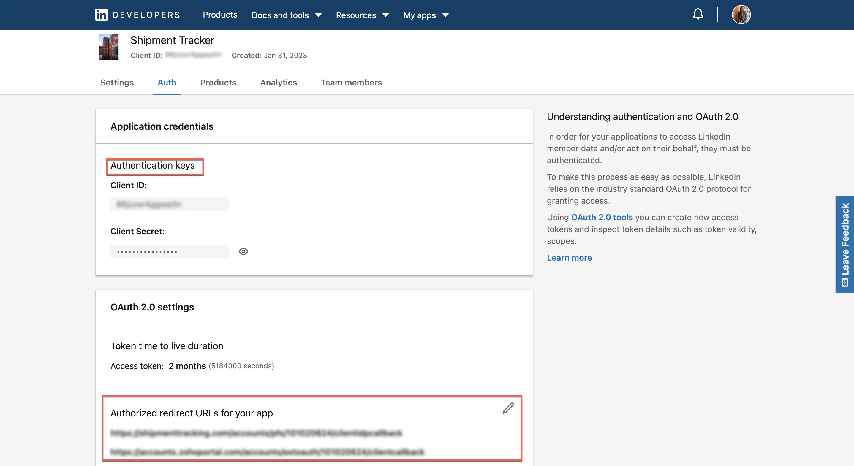Viewport: 854px width, 466px height.
Task: Select the Team members tab
Action: point(351,82)
